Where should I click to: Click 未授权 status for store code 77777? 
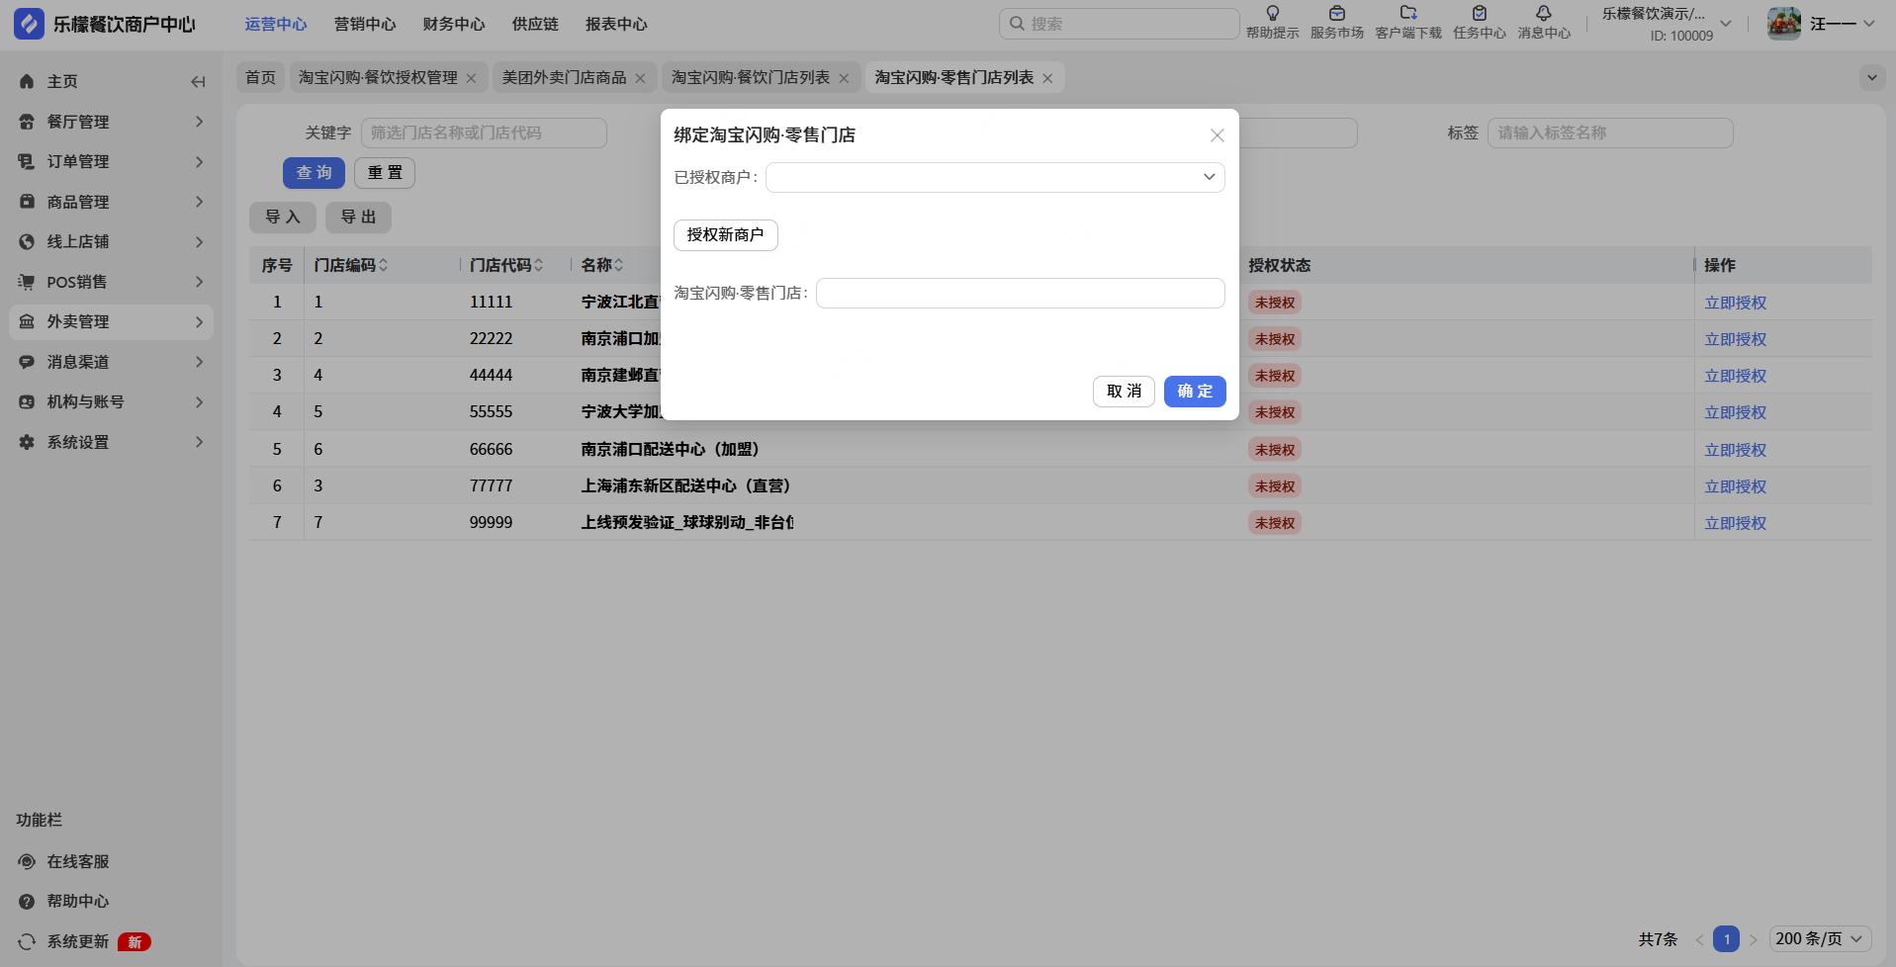1275,486
